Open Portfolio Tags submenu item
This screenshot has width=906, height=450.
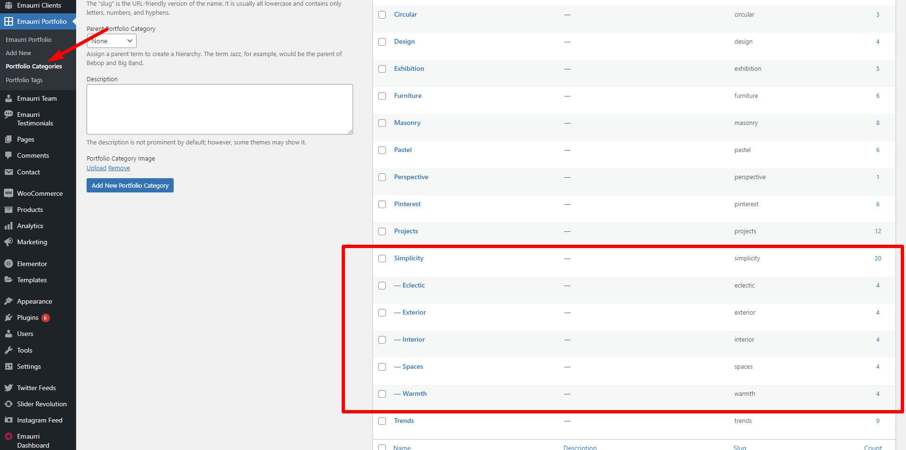(24, 80)
